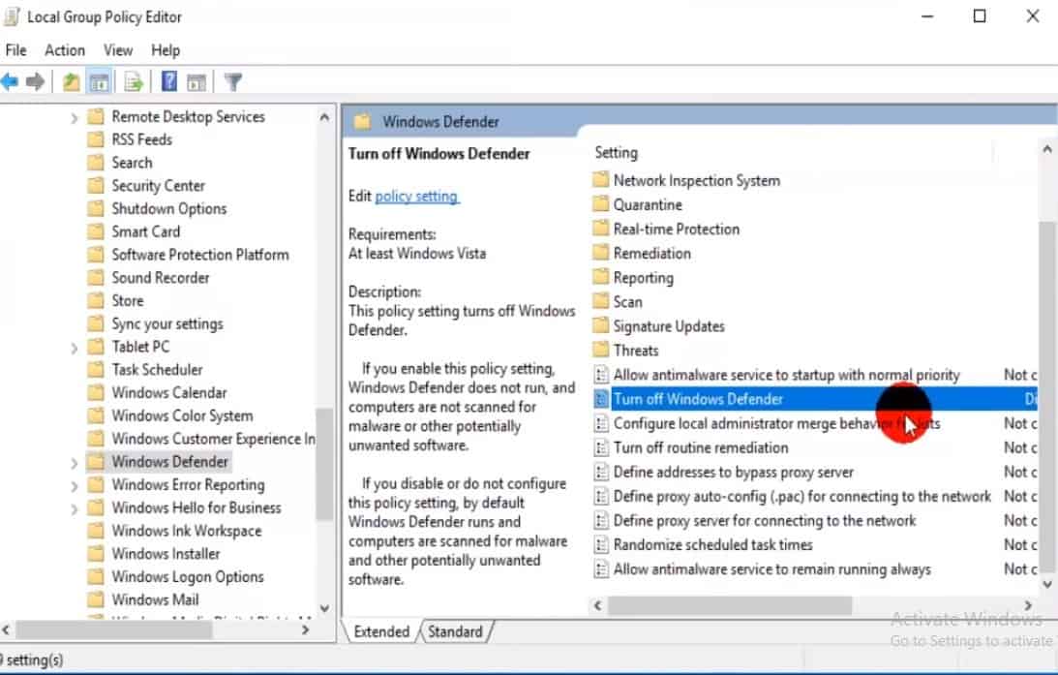Open the View menu
Viewport: 1058px width, 675px height.
tap(118, 50)
